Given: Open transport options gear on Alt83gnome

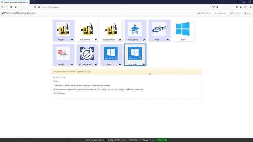Looking at the screenshot, I should (x=96, y=40).
